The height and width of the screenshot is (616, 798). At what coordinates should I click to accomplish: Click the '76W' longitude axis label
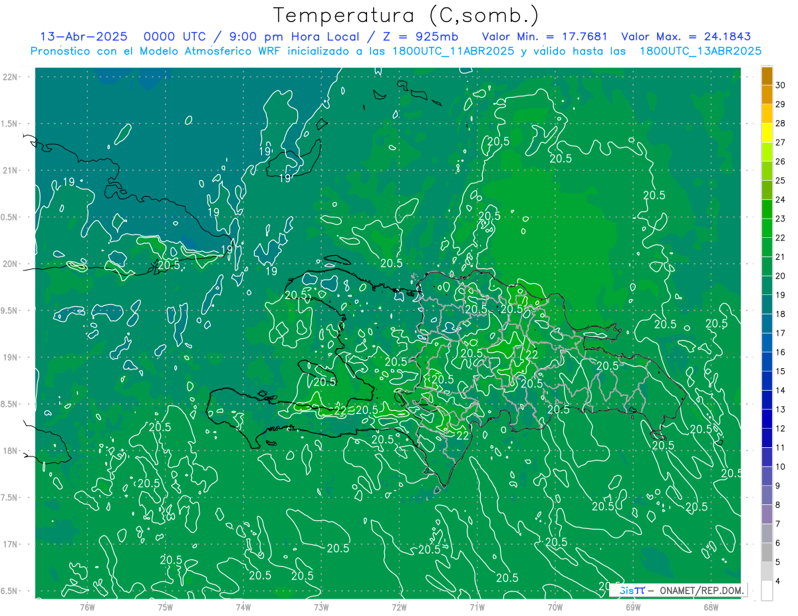(87, 607)
